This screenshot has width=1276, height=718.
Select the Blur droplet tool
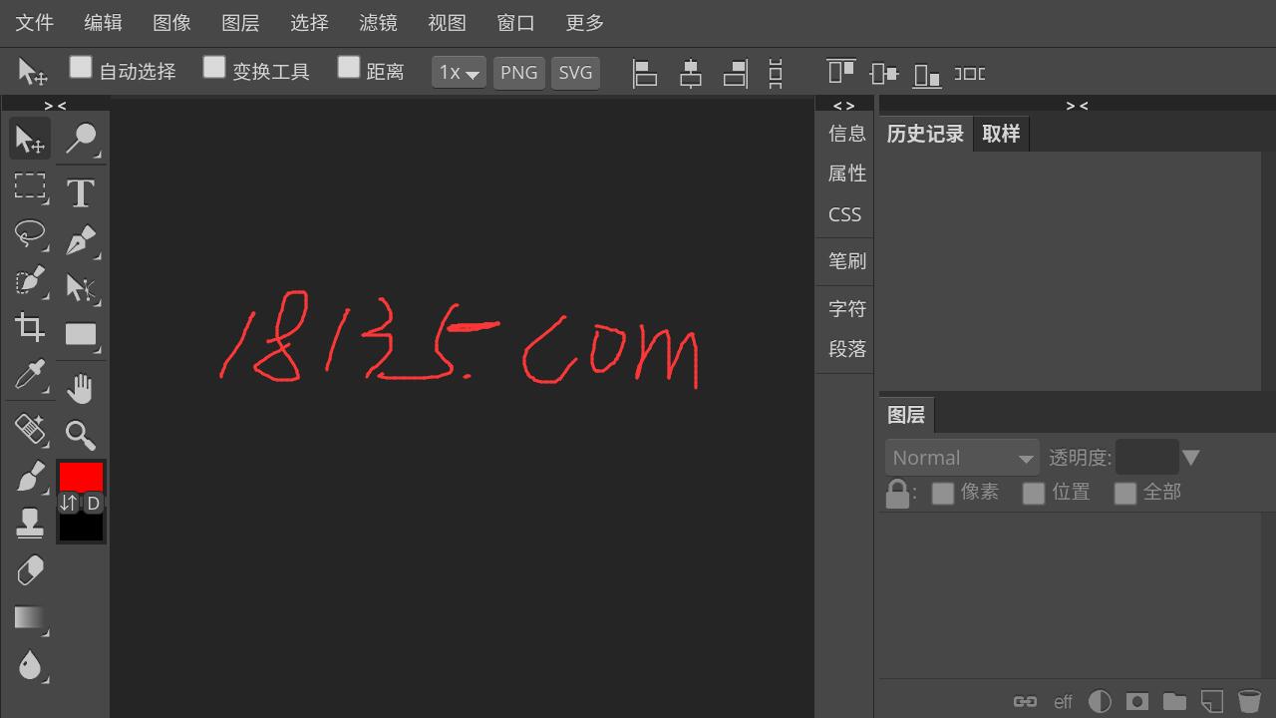point(30,665)
